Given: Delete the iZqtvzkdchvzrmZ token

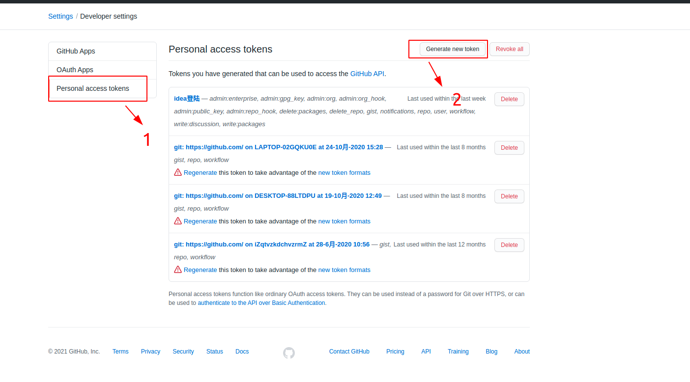Looking at the screenshot, I should click(x=509, y=245).
